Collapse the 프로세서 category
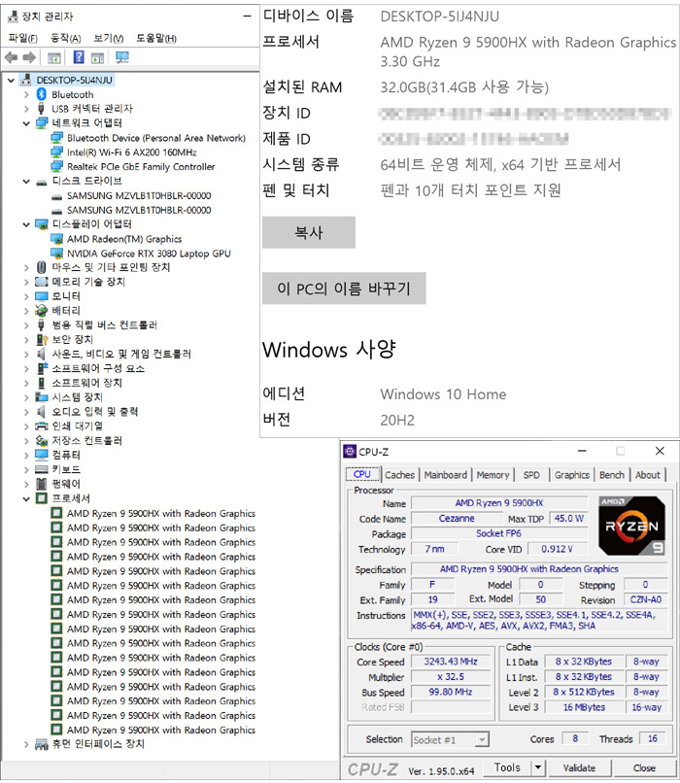The height and width of the screenshot is (783, 680). point(26,498)
